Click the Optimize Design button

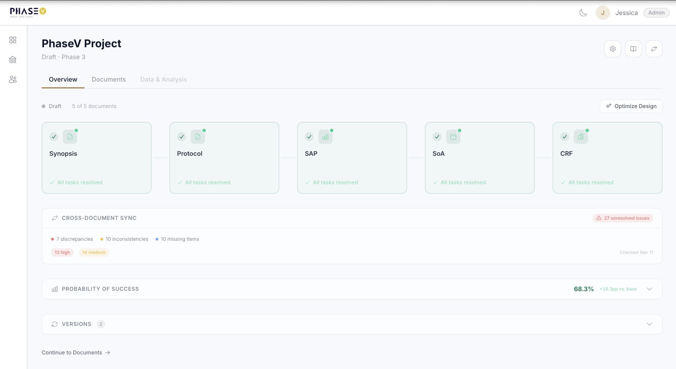pyautogui.click(x=631, y=106)
